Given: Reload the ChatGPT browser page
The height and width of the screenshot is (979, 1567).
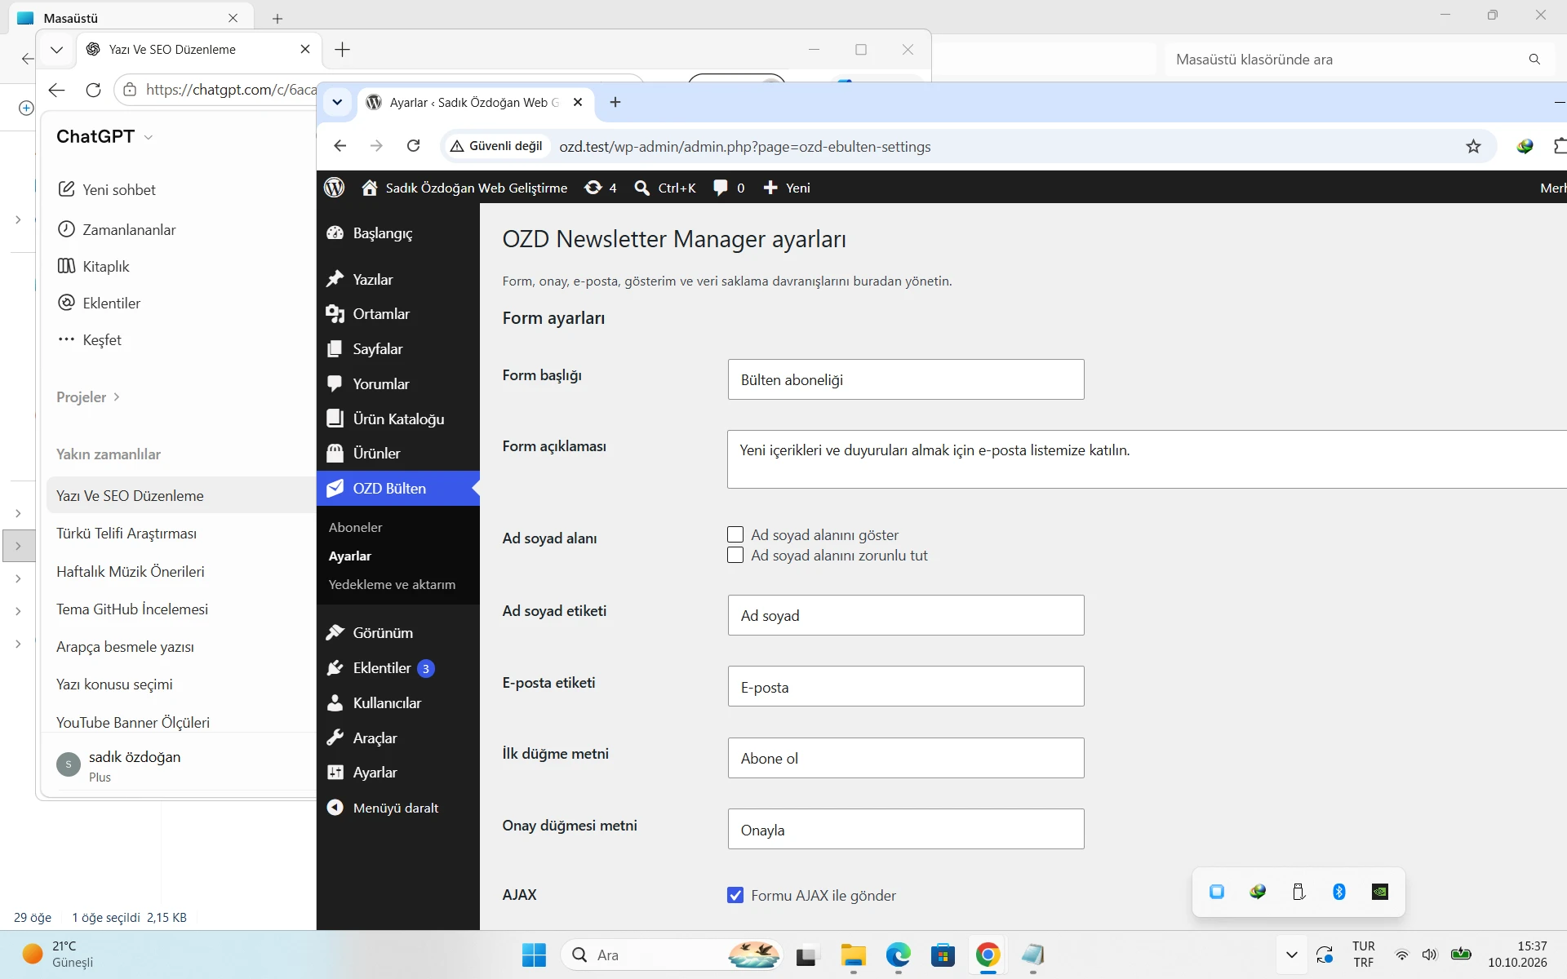Looking at the screenshot, I should click(94, 90).
